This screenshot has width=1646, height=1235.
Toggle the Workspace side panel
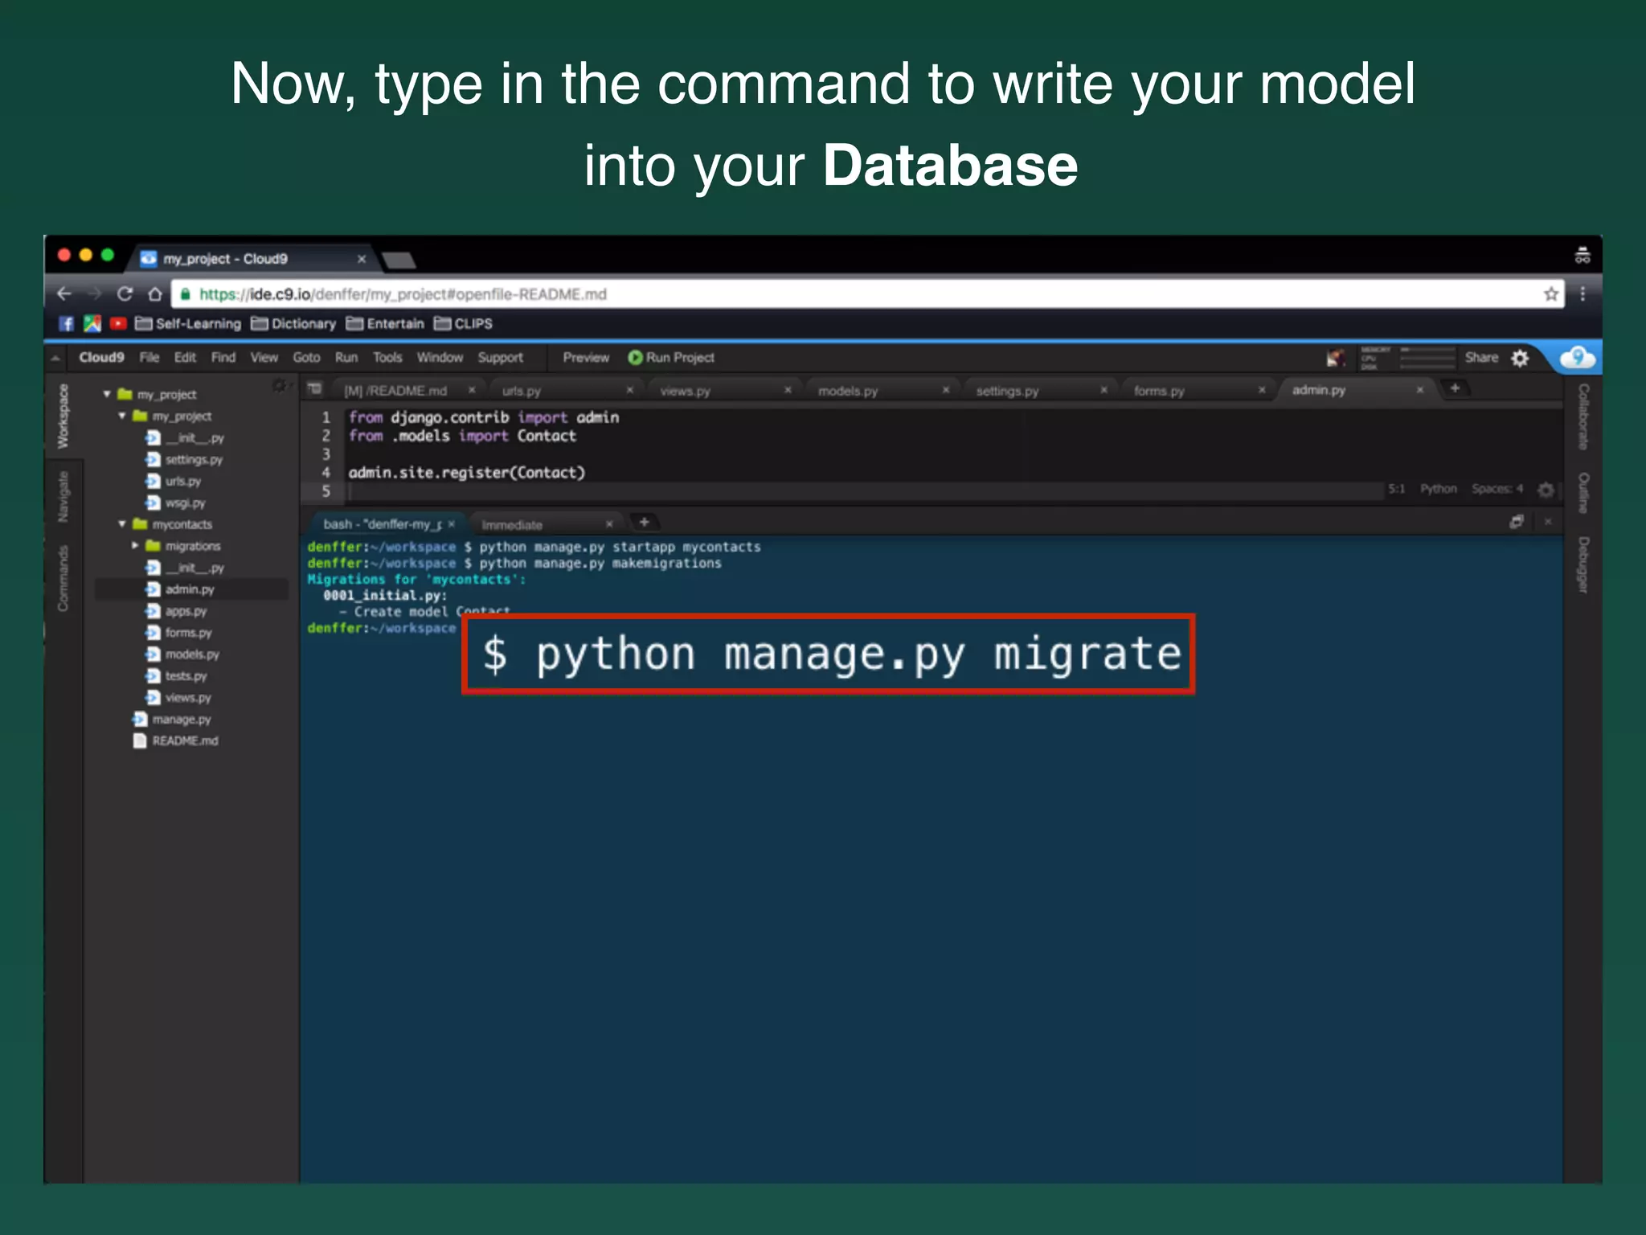click(x=63, y=416)
